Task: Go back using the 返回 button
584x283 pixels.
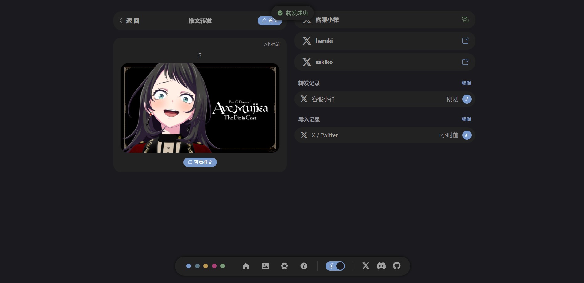Action: (x=129, y=21)
